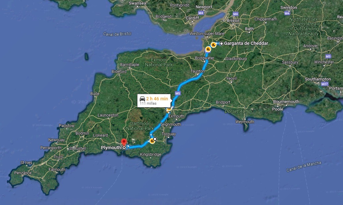Click the Garganta de Cheddar origin marker
The width and height of the screenshot is (343, 205).
[221, 44]
